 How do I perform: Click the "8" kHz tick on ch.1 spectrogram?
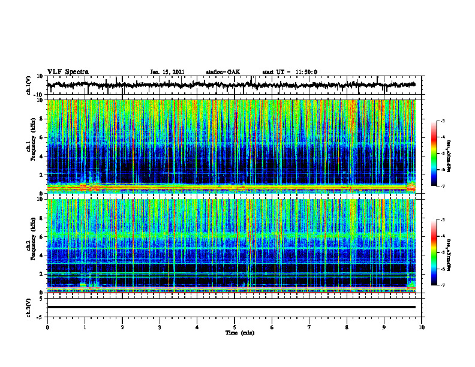[x=41, y=119]
